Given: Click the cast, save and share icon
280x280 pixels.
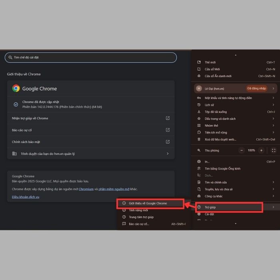Looking at the screenshot, I should (199, 189).
